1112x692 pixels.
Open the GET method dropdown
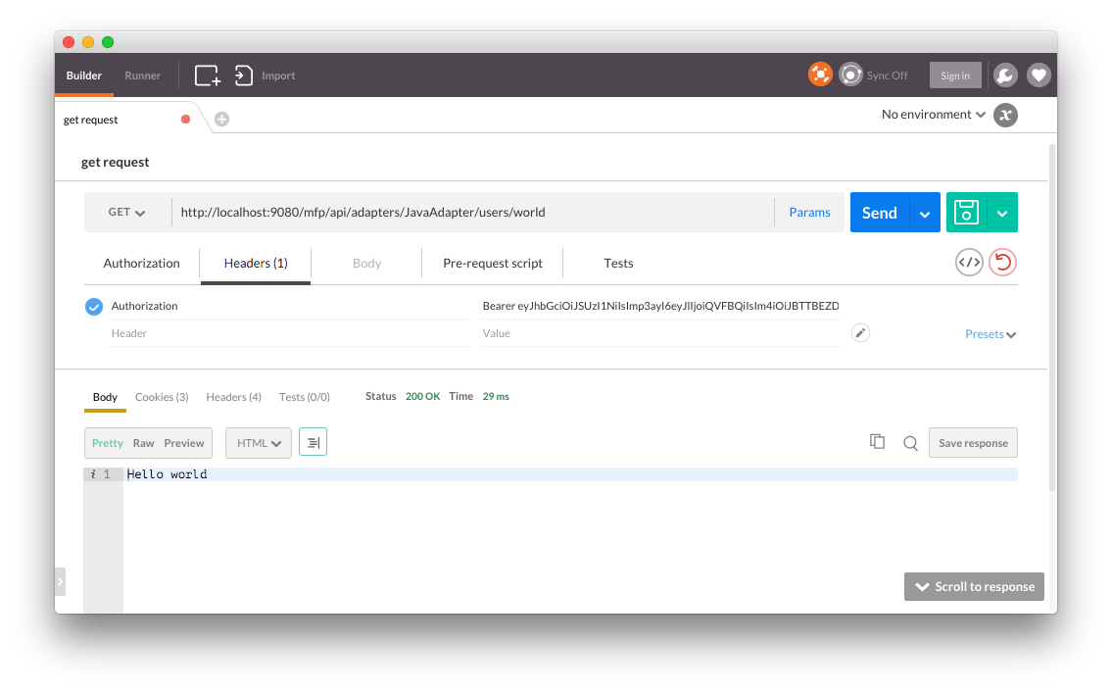click(x=127, y=213)
